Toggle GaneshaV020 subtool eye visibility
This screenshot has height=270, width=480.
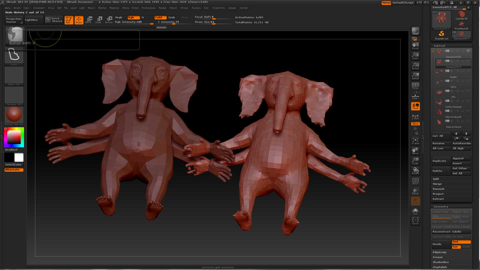pyautogui.click(x=468, y=51)
